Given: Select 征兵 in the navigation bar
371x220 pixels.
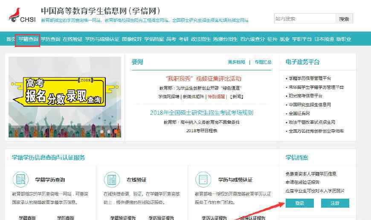Looking at the screenshot, I should click(272, 39).
